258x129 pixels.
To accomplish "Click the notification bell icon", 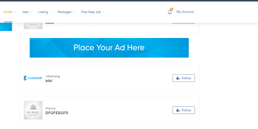I will tap(170, 12).
